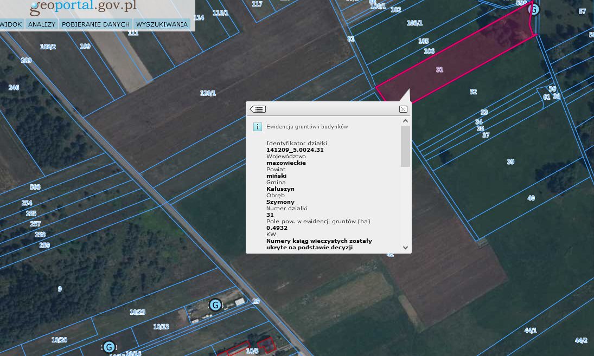Click the red building outline near parcel 10/5
This screenshot has width=594, height=356.
266,345
